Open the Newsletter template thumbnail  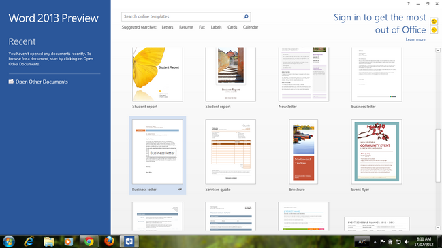[x=304, y=74]
